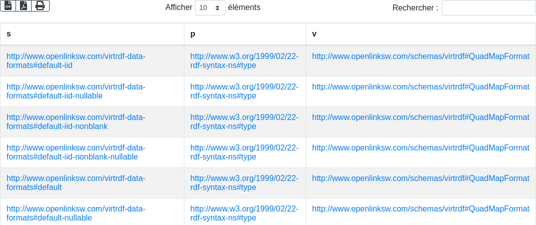Open QuadMapFormat link in default-nullable row
Screen dimensions: 536x225
[420, 209]
